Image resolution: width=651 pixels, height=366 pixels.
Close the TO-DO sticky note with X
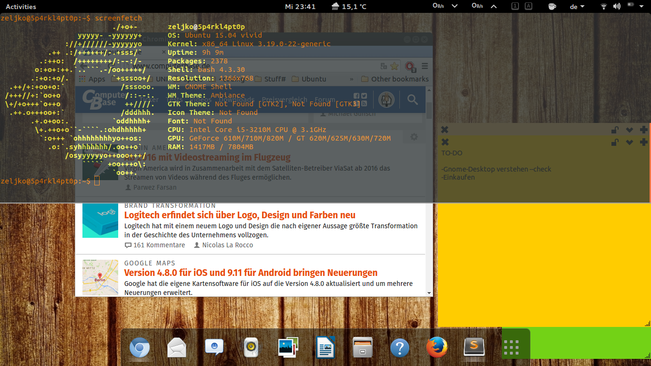[445, 142]
